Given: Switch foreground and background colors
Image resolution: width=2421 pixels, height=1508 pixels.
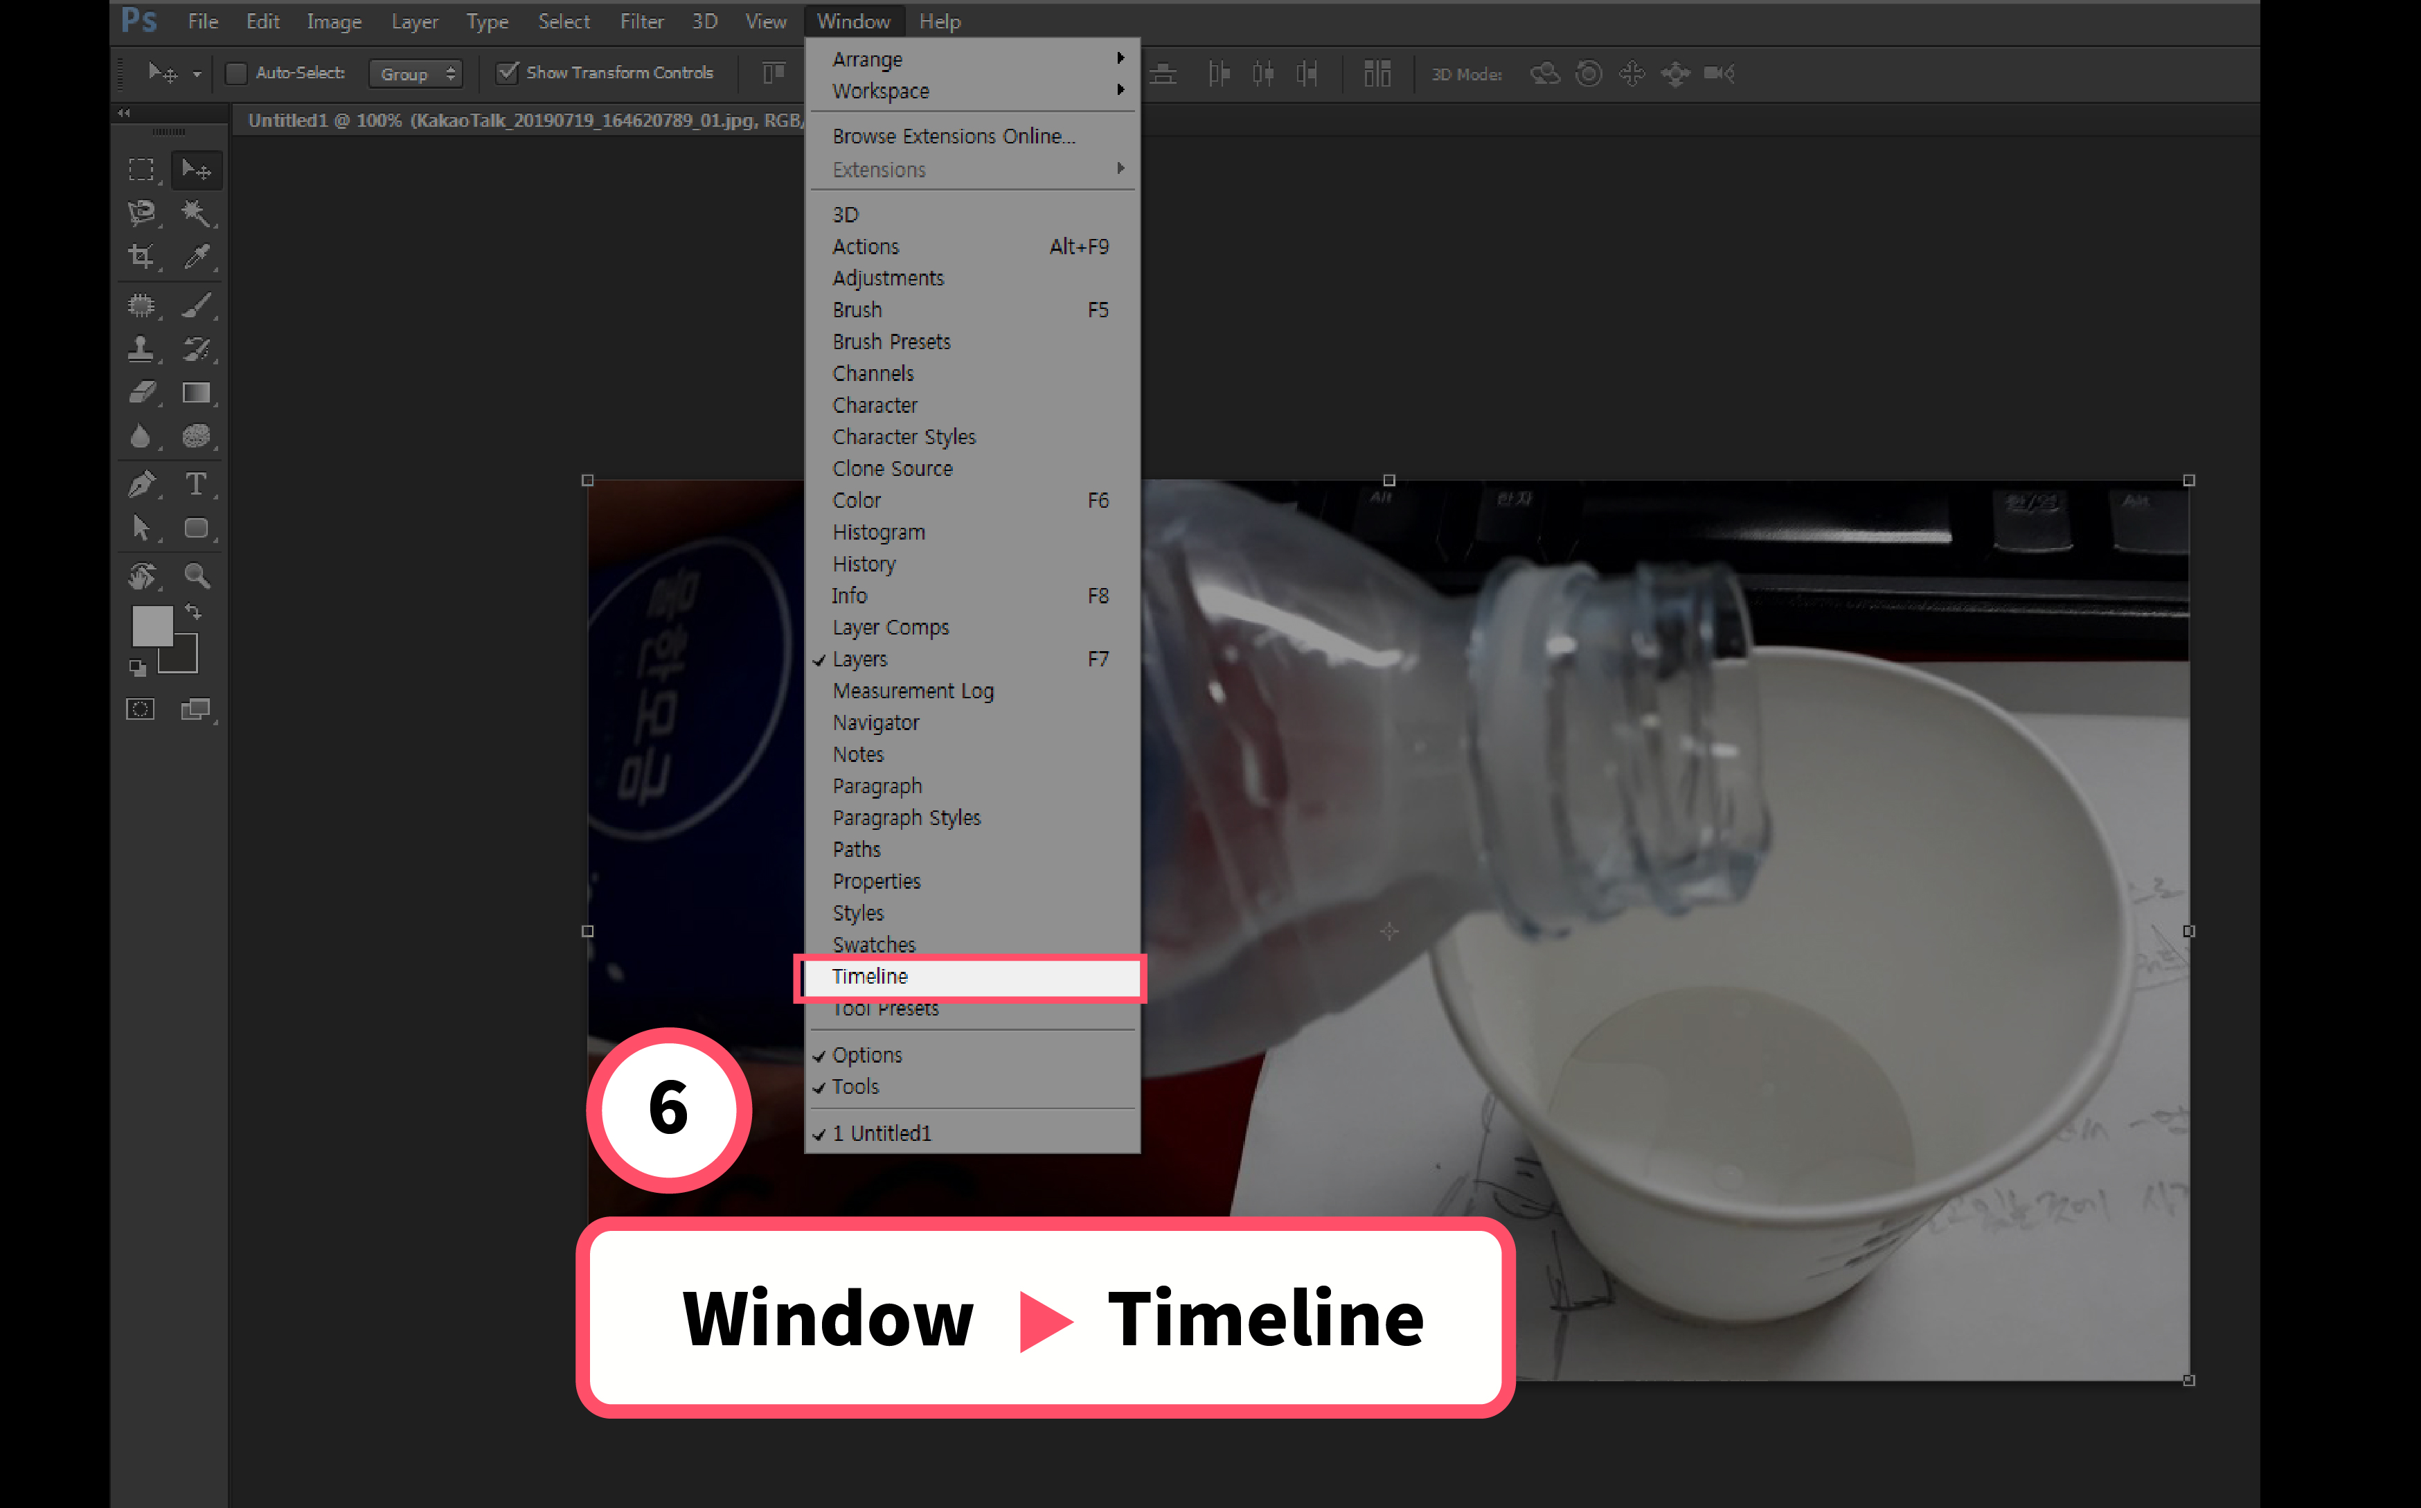Looking at the screenshot, I should point(193,612).
